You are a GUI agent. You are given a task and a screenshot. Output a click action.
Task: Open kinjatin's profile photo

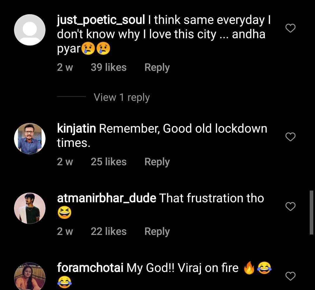point(30,138)
